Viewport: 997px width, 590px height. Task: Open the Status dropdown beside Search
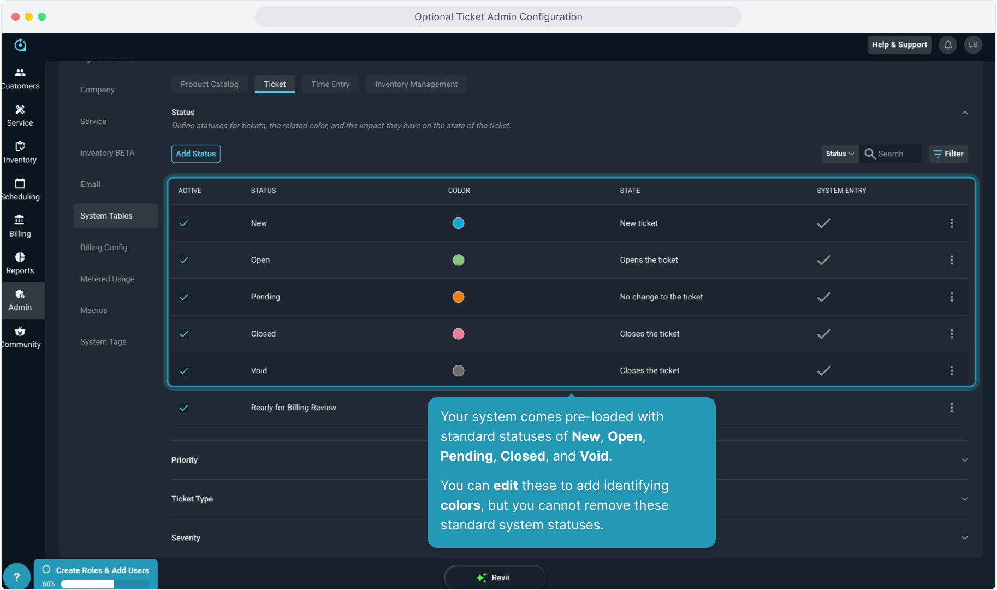839,154
